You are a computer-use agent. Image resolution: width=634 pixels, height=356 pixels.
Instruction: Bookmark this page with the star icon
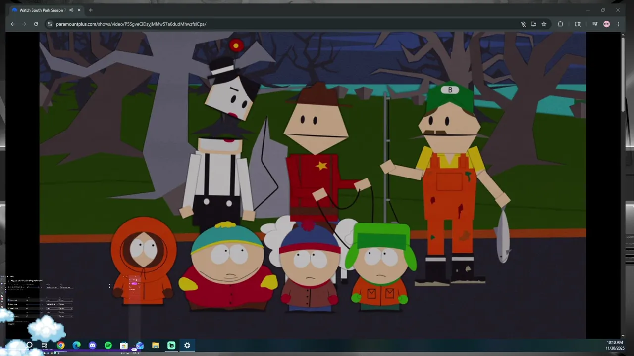(544, 24)
